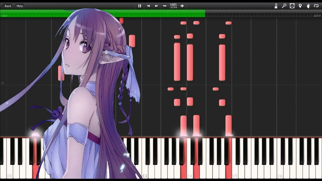Toggle the metronome icon

(x=276, y=6)
